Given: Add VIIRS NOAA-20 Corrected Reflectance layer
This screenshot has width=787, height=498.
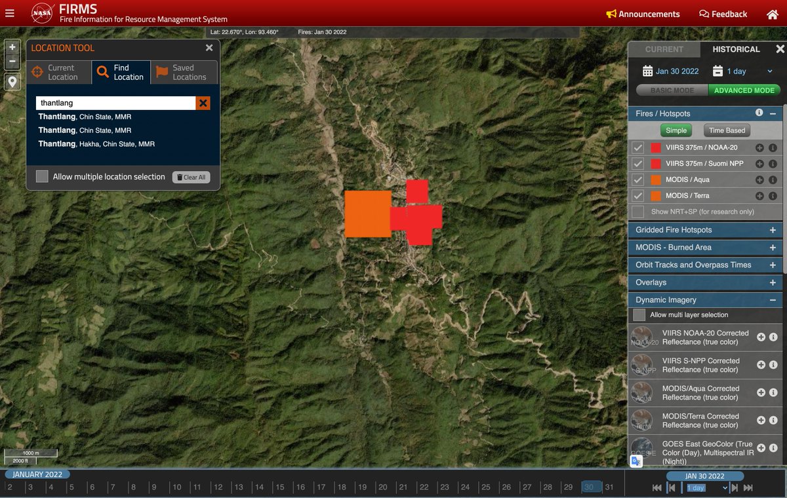Looking at the screenshot, I should [x=761, y=337].
